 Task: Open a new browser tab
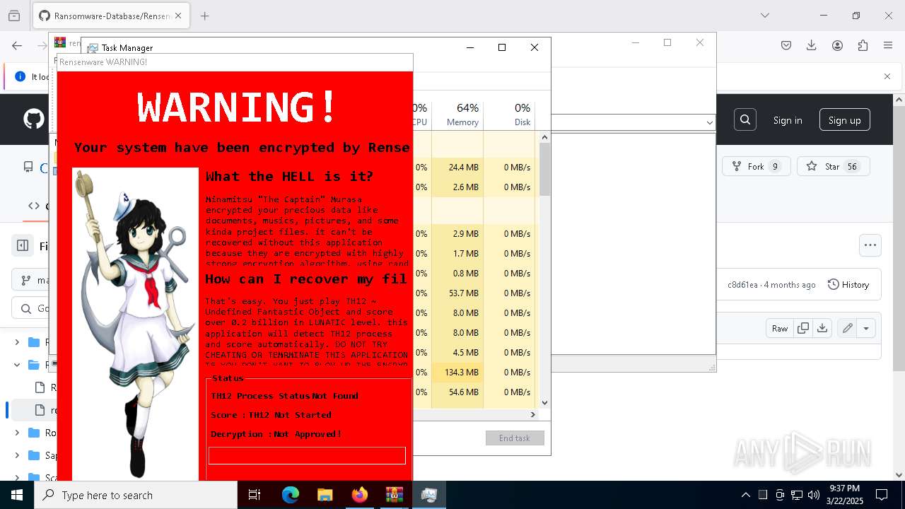pos(205,16)
